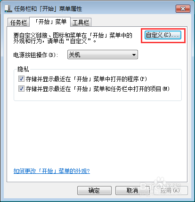195x202 pixels.
Task: Expand the 电源按钮操作 dropdown arrow
Action: coord(134,55)
